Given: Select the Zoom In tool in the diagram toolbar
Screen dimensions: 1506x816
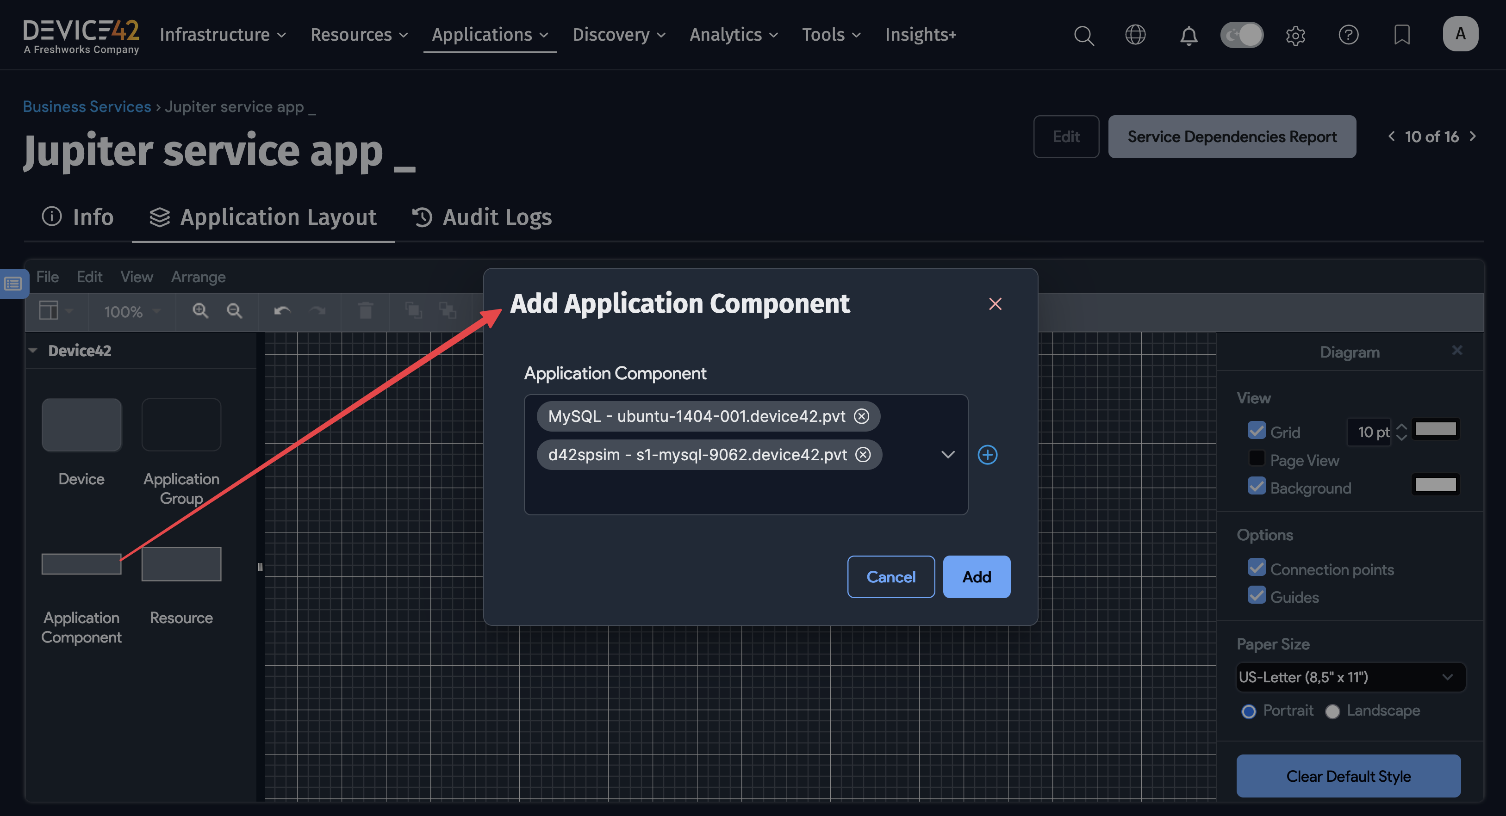Looking at the screenshot, I should click(200, 311).
